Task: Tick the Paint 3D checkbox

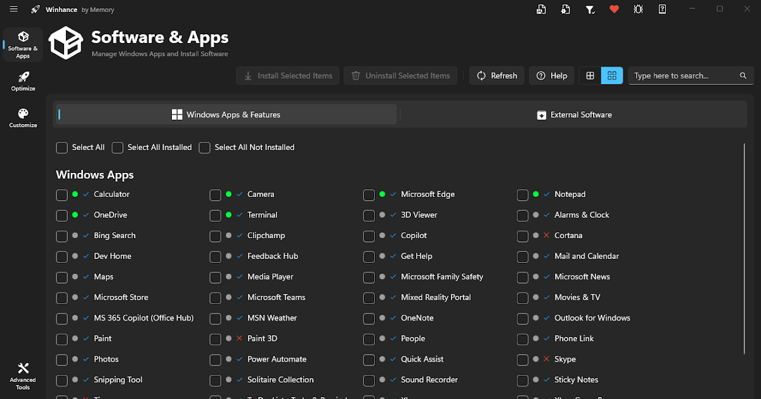Action: pyautogui.click(x=216, y=339)
